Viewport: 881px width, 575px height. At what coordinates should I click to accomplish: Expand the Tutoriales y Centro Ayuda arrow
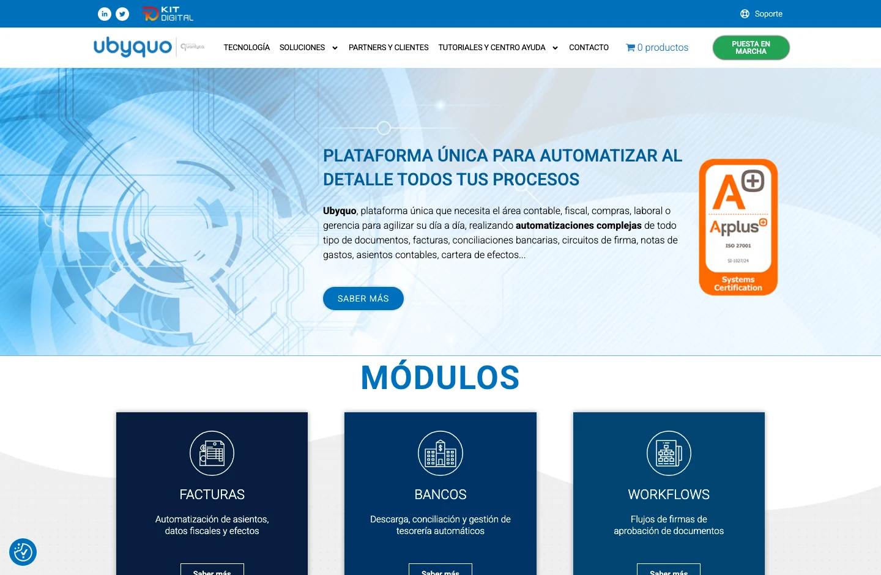coord(555,48)
